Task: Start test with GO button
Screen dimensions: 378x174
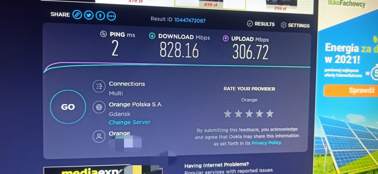Action: coord(68,107)
